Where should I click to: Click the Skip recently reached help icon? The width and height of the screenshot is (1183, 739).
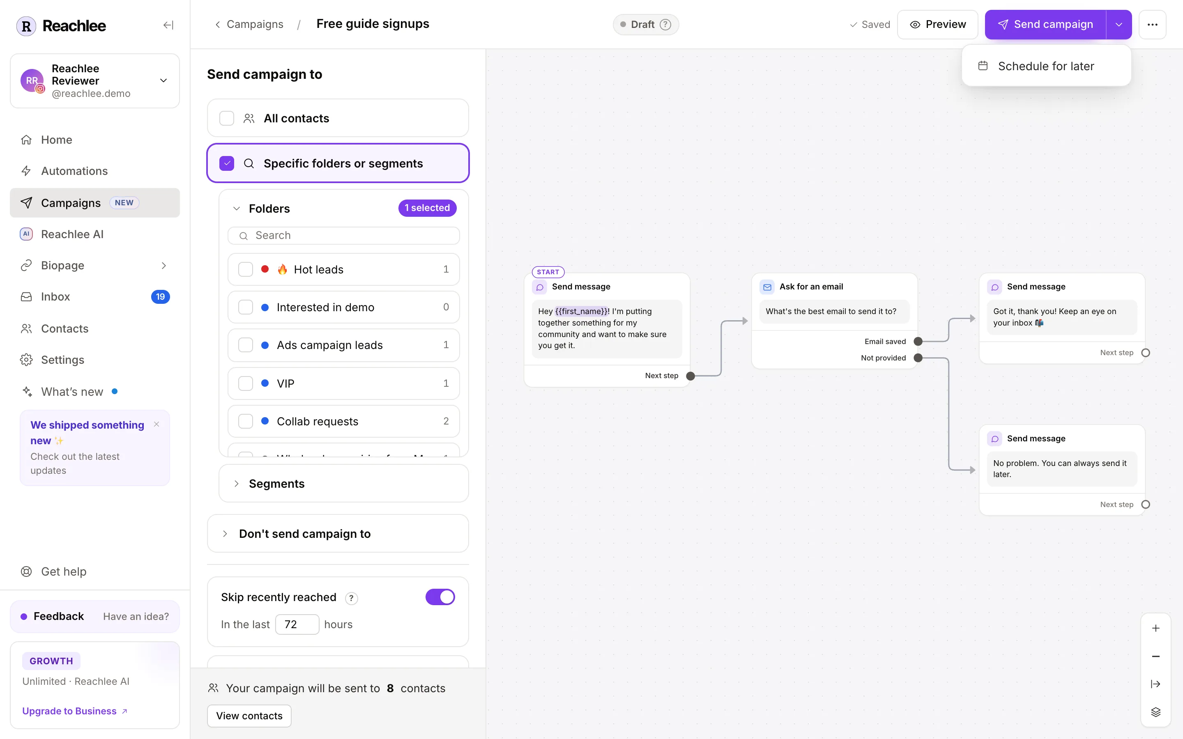click(351, 598)
